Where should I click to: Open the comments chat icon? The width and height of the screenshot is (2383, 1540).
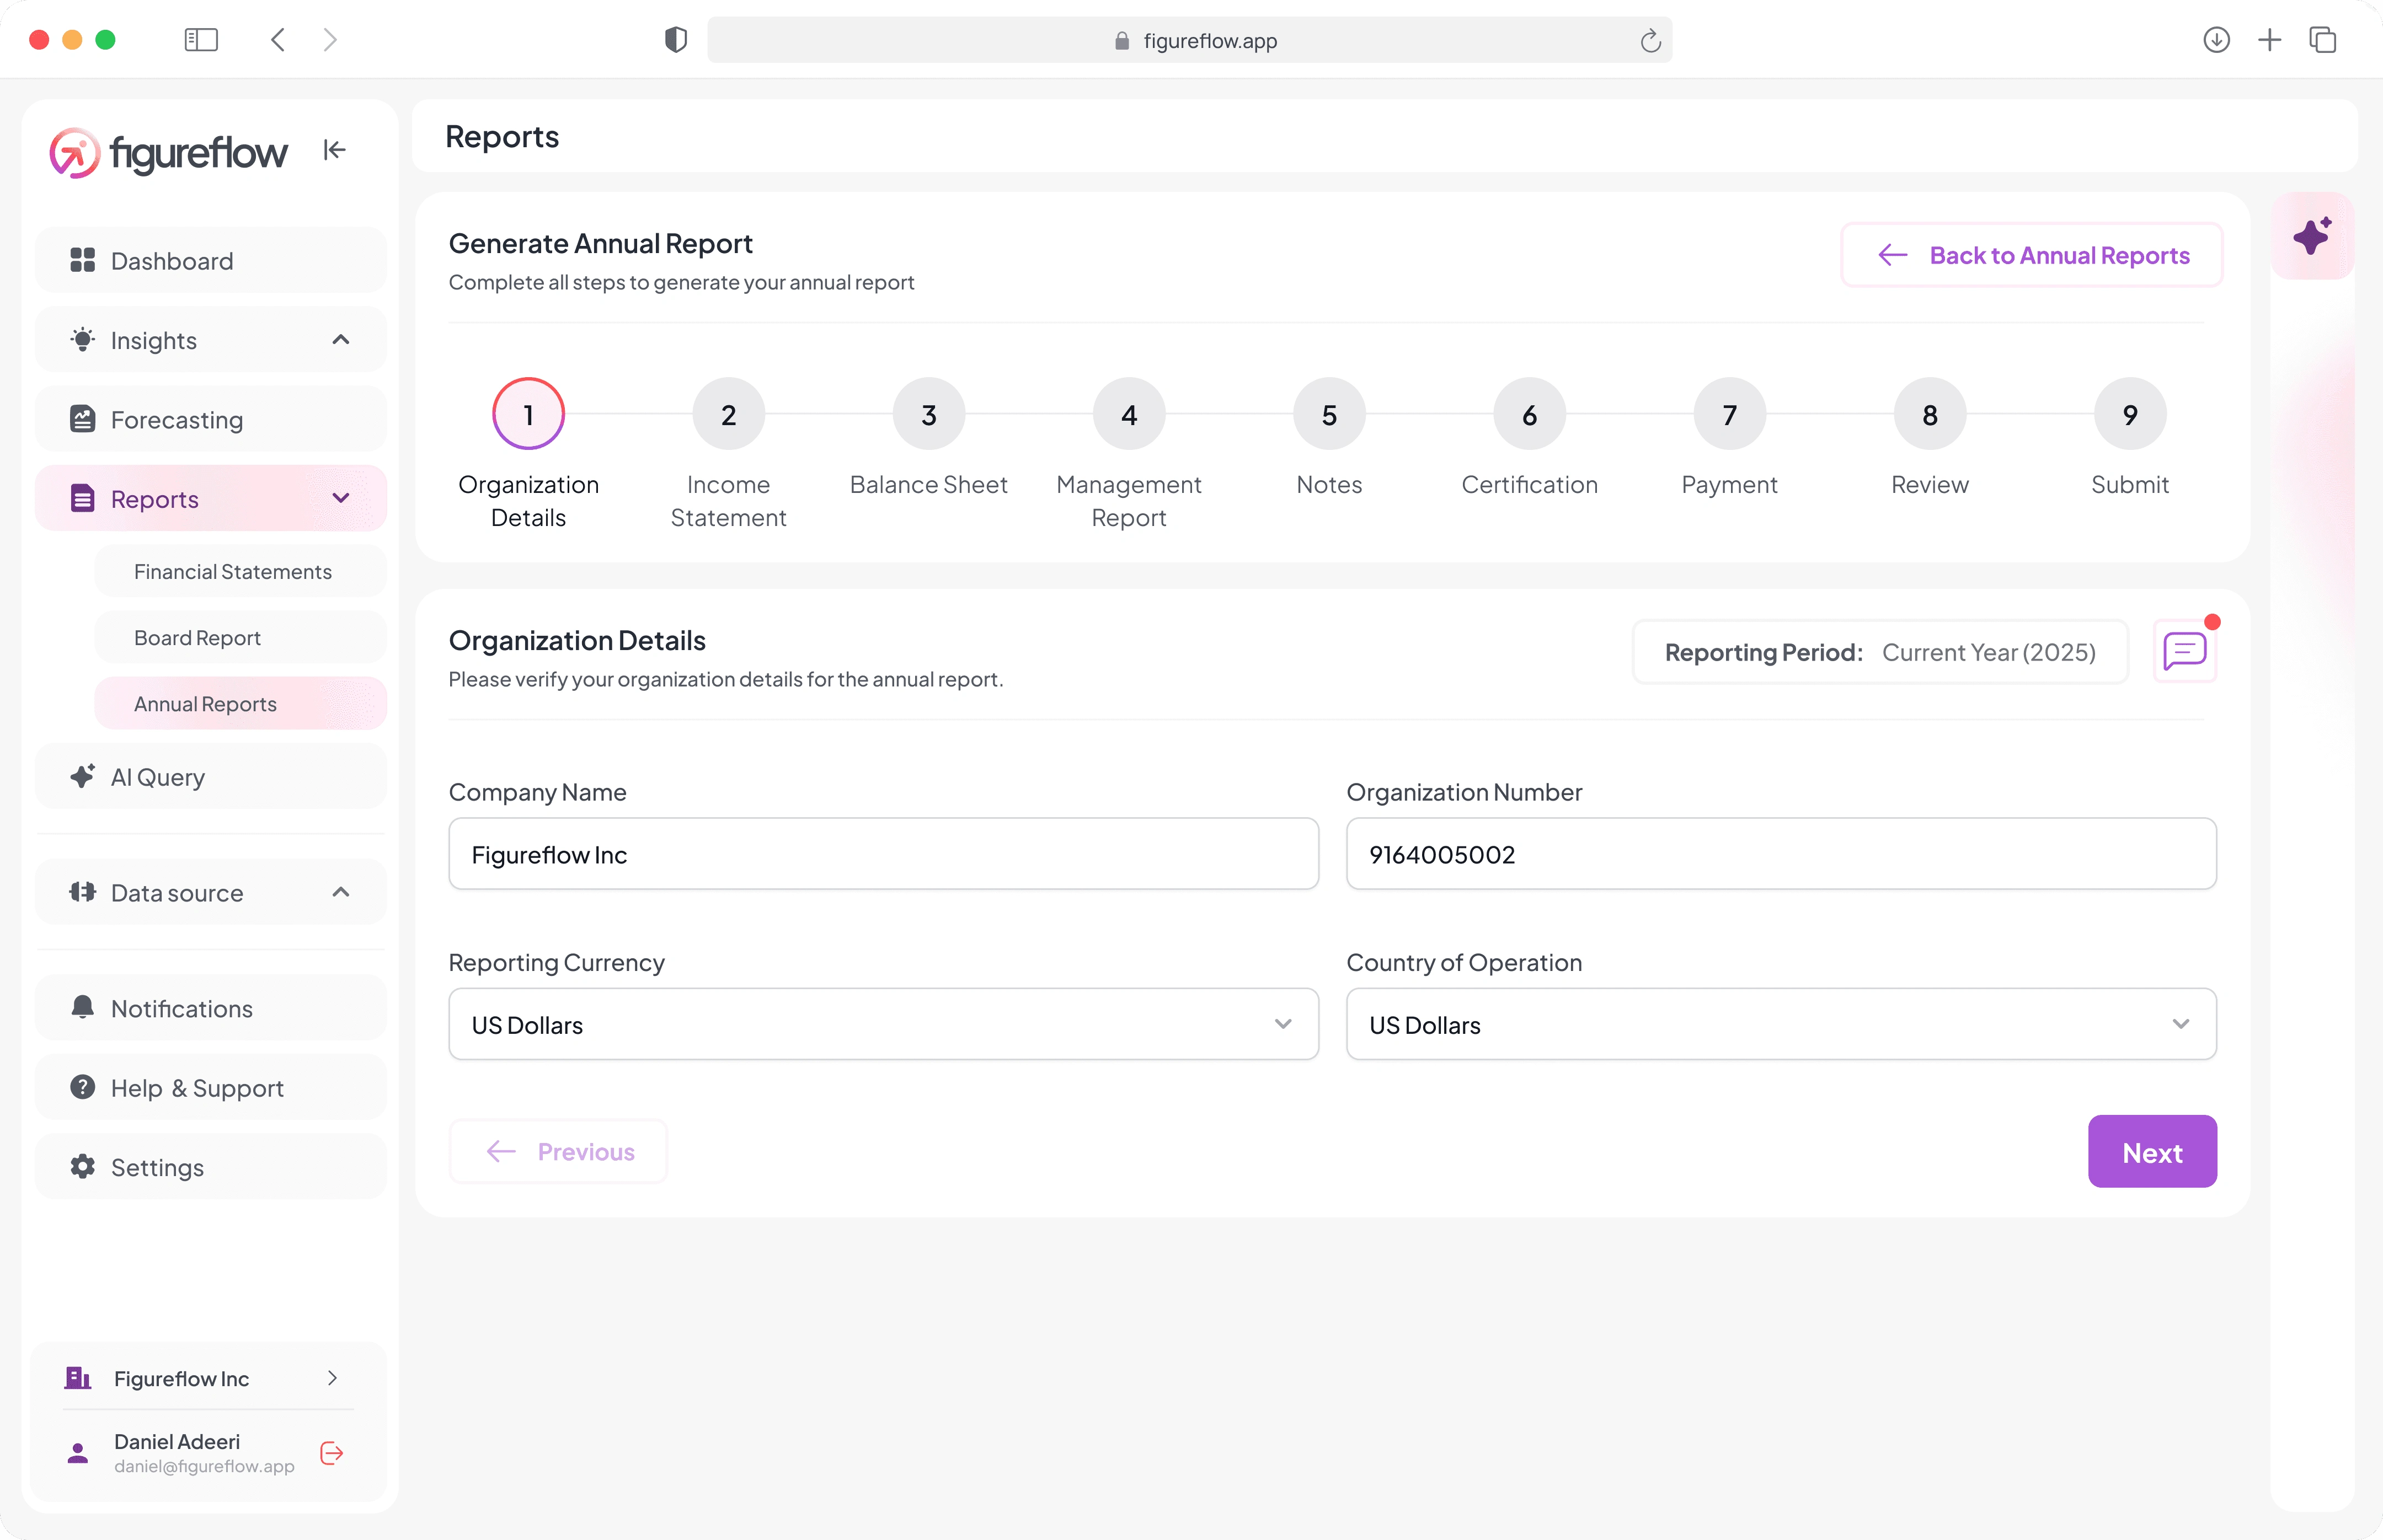(x=2185, y=652)
